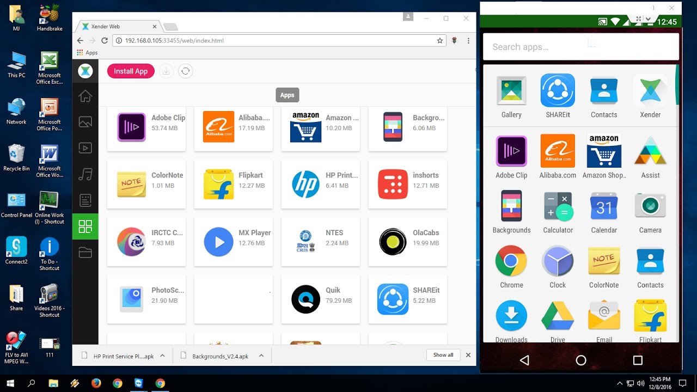The image size is (697, 392).
Task: Open Calendar app on the phone screen
Action: coord(604,213)
